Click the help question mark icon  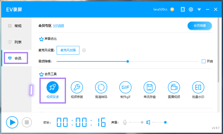(84, 50)
